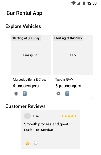This screenshot has width=101, height=155.
Task: Tap the '5 passengers' label
Action: pyautogui.click(x=68, y=86)
